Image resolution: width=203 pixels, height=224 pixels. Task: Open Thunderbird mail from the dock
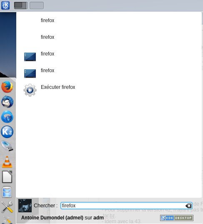[7, 102]
